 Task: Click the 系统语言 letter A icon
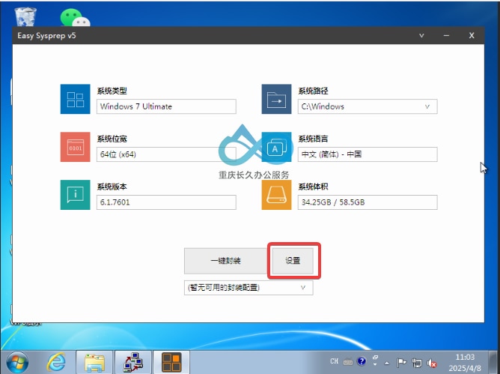pyautogui.click(x=276, y=147)
